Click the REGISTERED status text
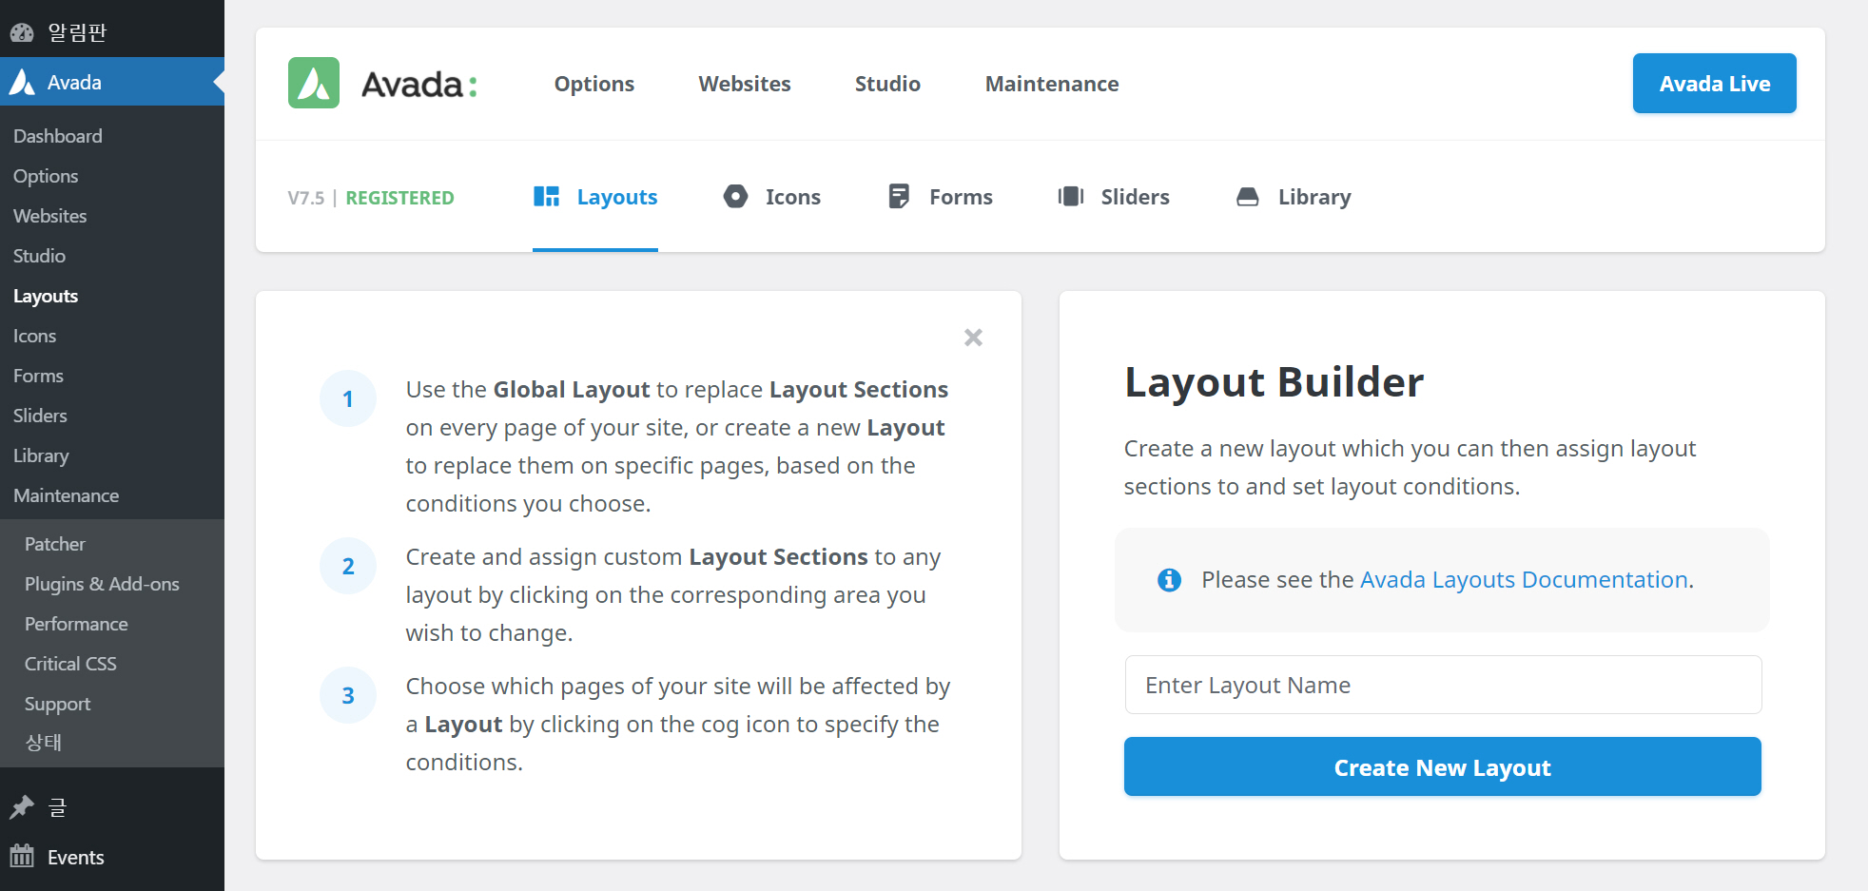Screen dimensions: 1868x891 399,198
